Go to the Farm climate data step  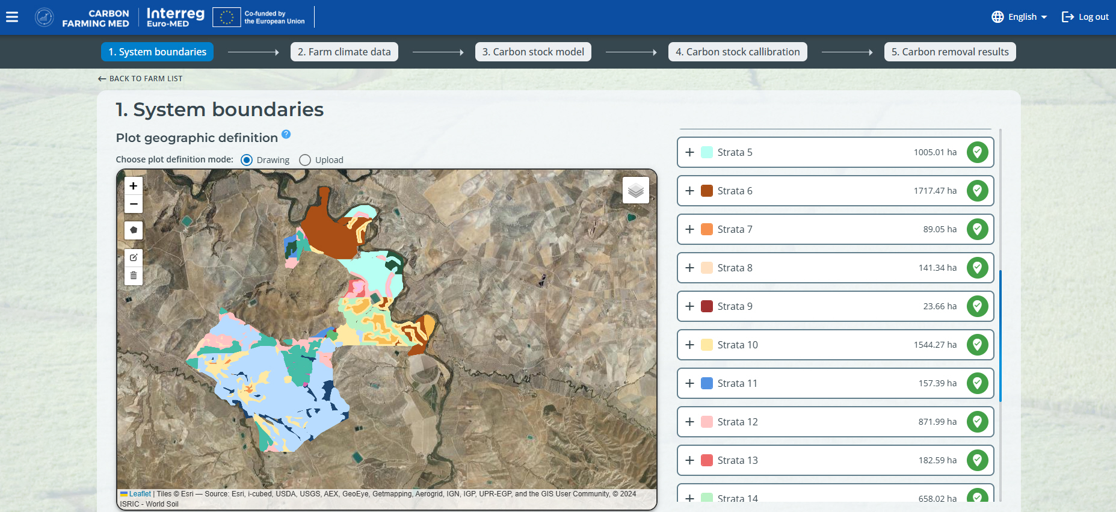[344, 52]
